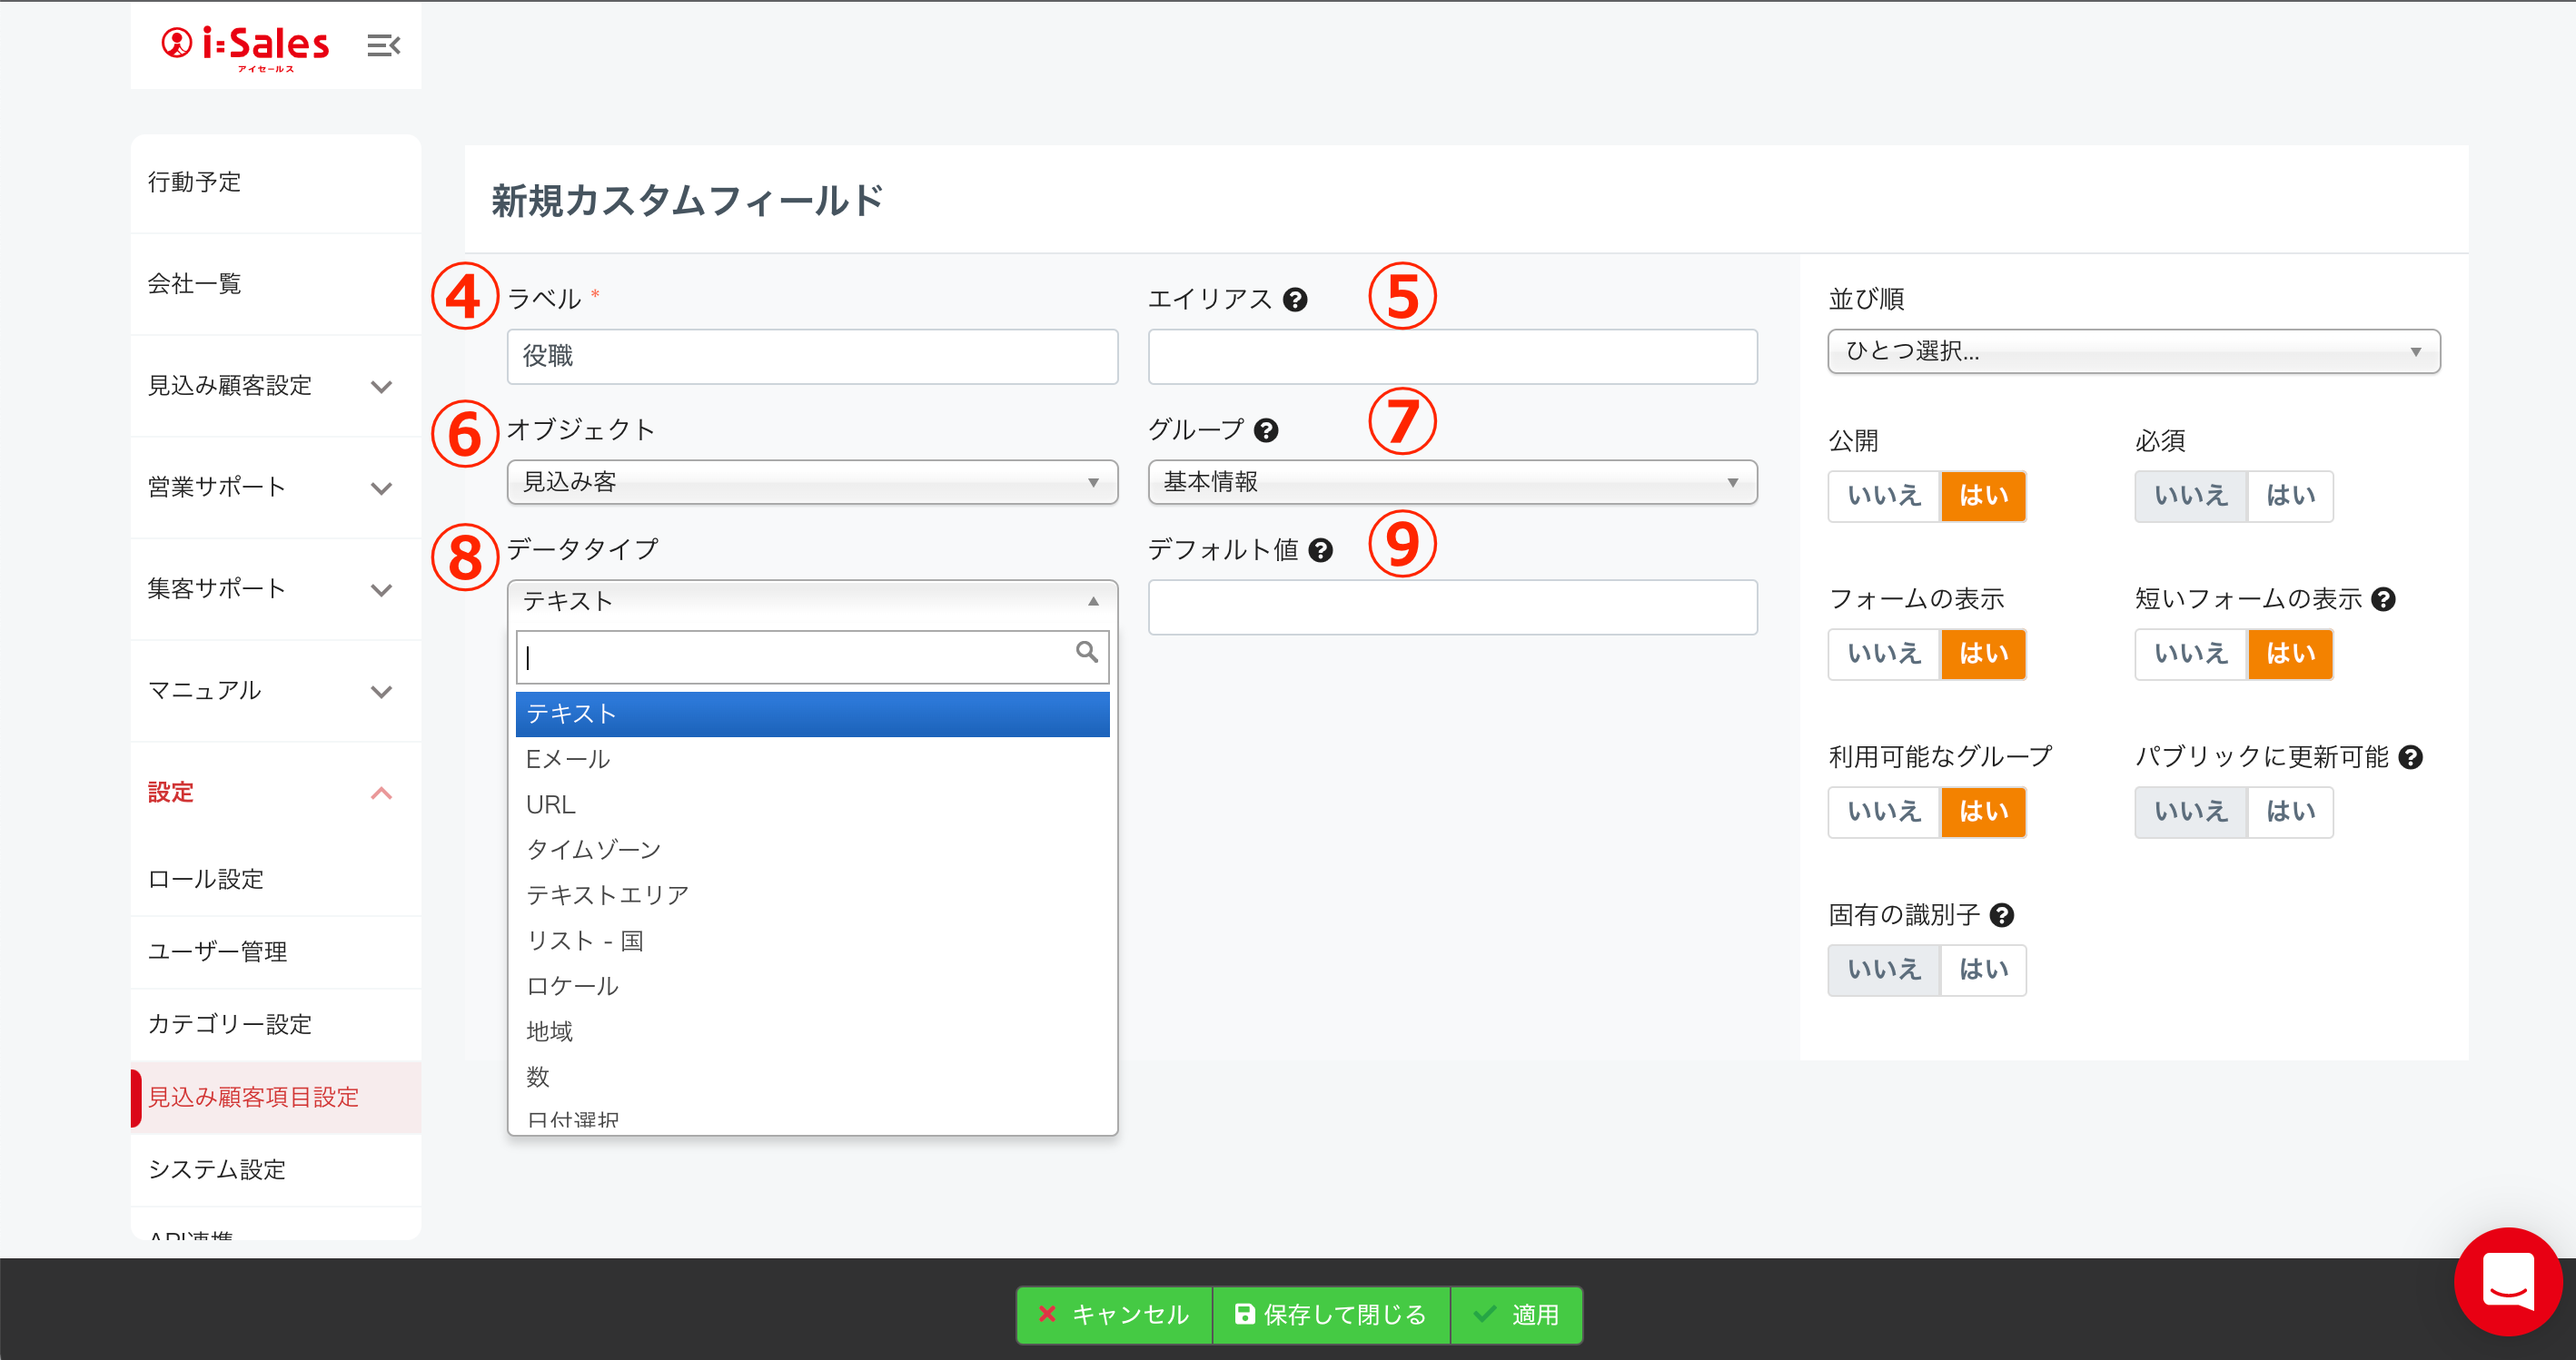Click search magnifier in data type dropdown
Viewport: 2576px width, 1360px height.
[x=1086, y=653]
